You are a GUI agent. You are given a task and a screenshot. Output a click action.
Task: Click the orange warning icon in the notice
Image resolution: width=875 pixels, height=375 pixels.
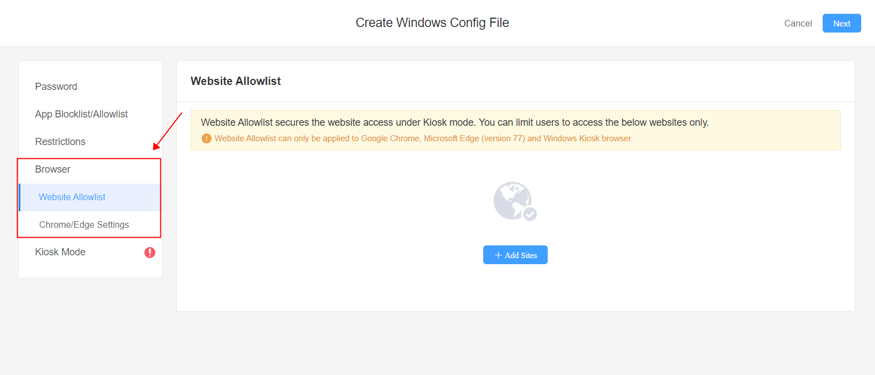(206, 138)
